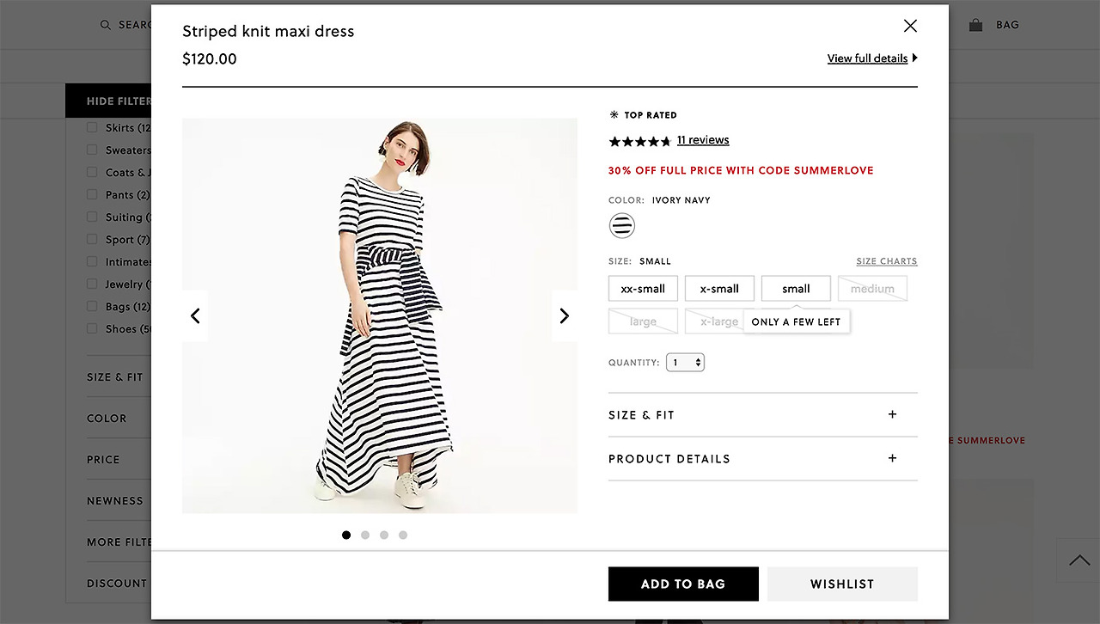Jump to the second image dot

[365, 535]
